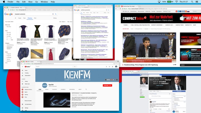This screenshot has width=201, height=113.
Task: Expand the View: Grid dropdown
Action: pos(70,22)
